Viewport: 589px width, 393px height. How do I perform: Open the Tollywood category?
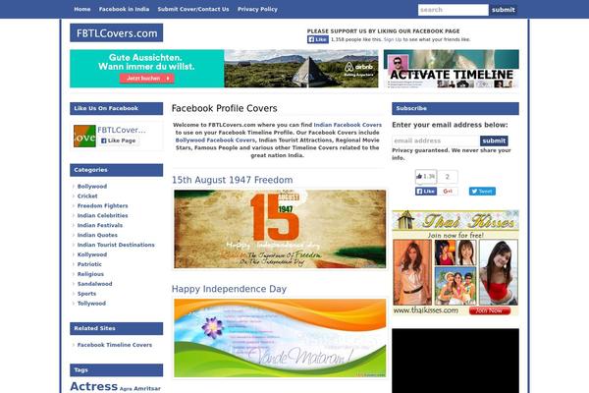[91, 304]
